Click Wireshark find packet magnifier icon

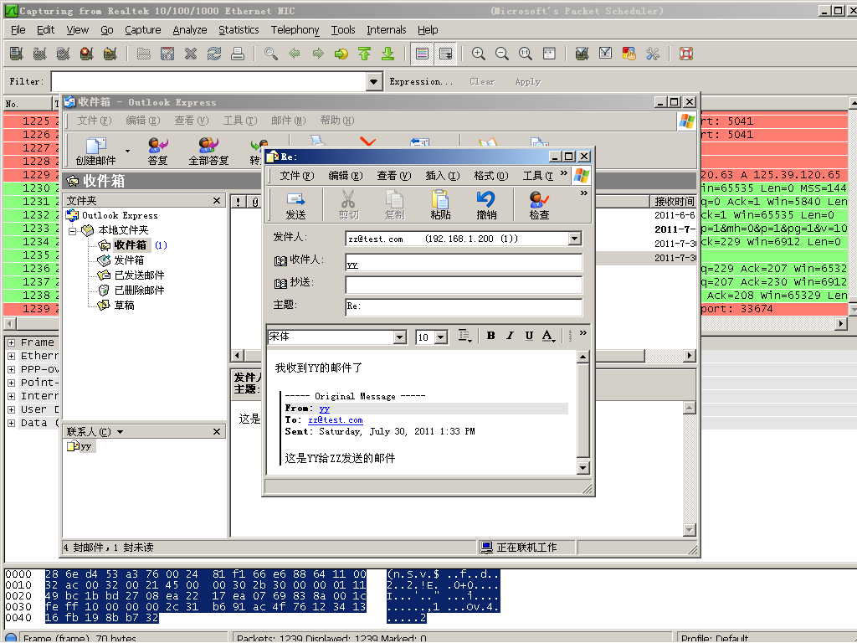[x=271, y=53]
